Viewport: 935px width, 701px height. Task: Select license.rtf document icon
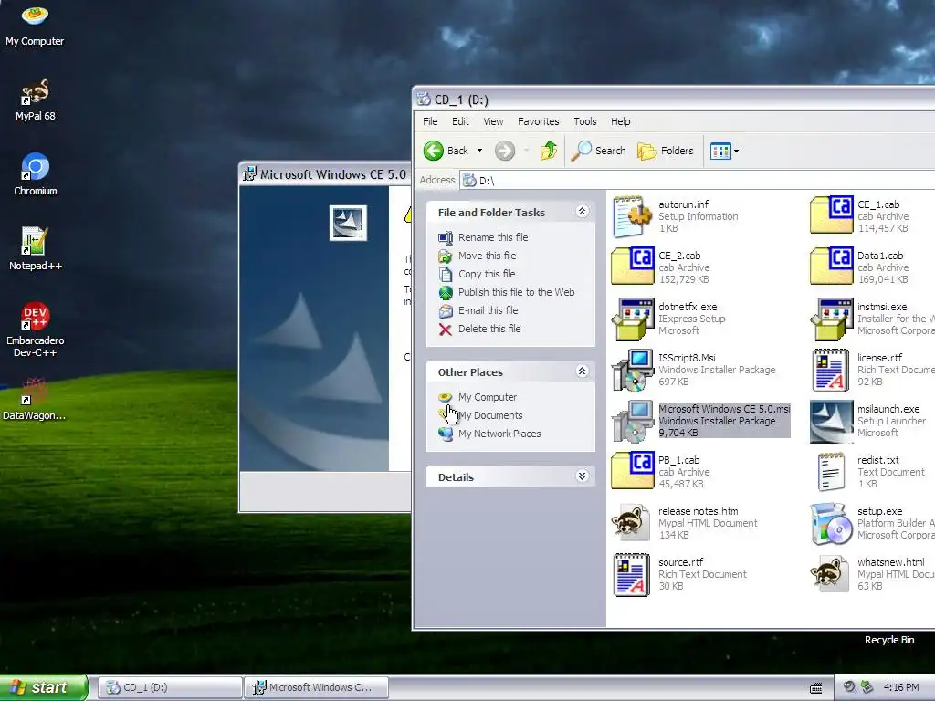[x=831, y=370]
